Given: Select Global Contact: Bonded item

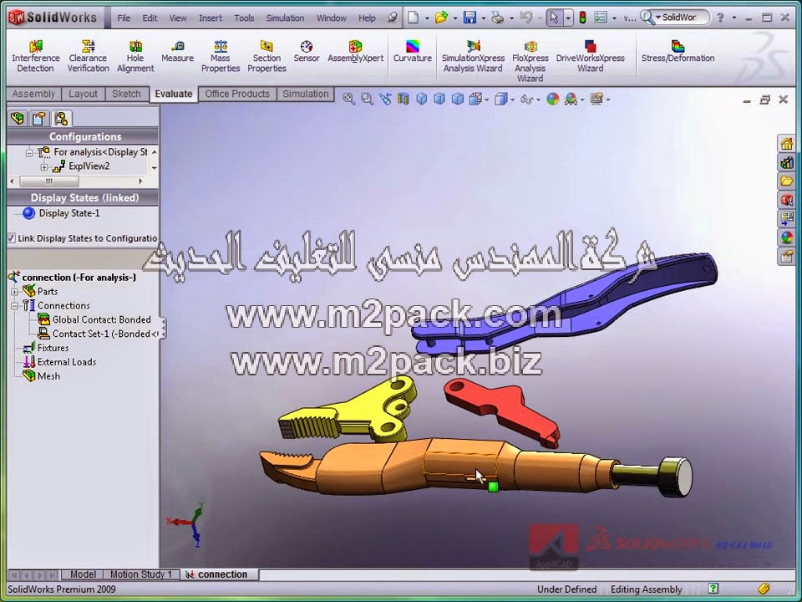Looking at the screenshot, I should (95, 319).
